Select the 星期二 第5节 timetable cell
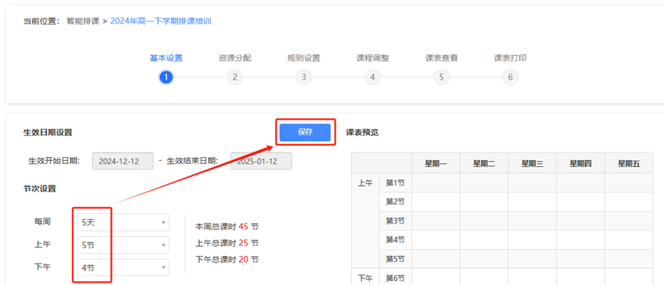The height and width of the screenshot is (285, 663). [484, 259]
